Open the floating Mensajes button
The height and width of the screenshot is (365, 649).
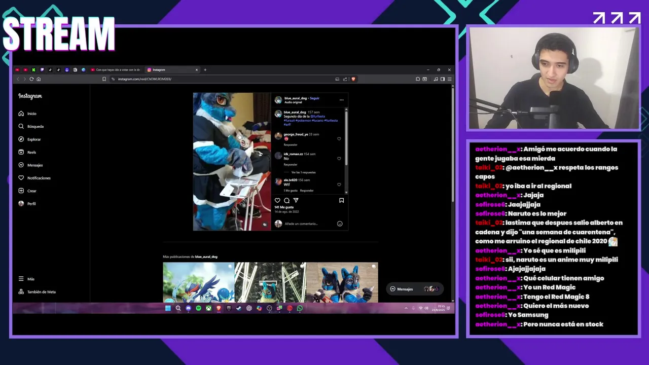click(415, 289)
